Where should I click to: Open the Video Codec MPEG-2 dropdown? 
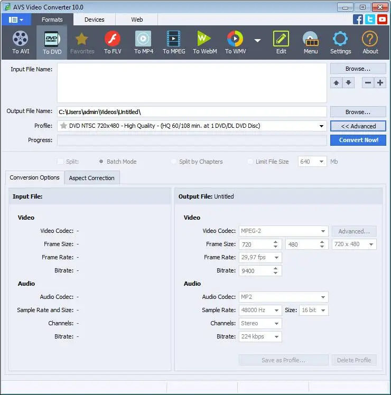click(323, 231)
